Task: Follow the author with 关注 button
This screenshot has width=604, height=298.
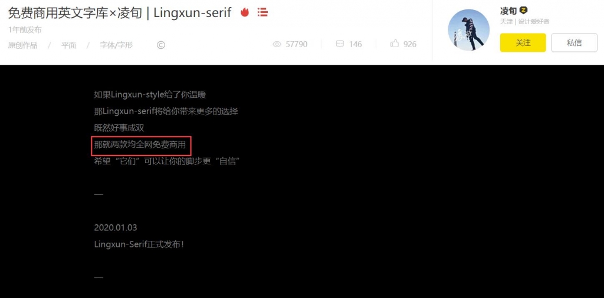Action: [x=523, y=42]
